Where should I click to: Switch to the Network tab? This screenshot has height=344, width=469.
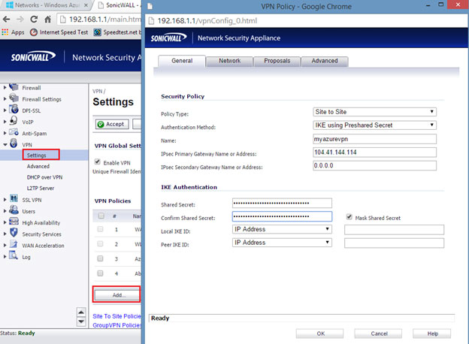click(x=229, y=61)
